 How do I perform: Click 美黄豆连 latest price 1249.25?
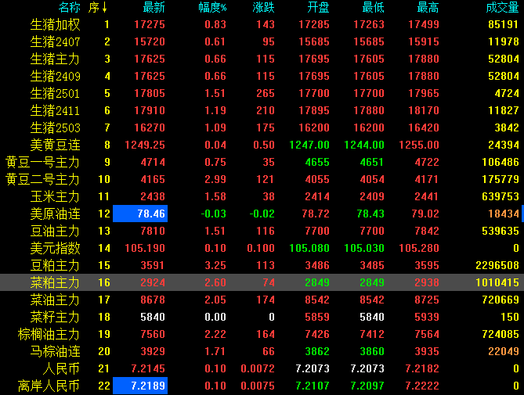pyautogui.click(x=145, y=145)
